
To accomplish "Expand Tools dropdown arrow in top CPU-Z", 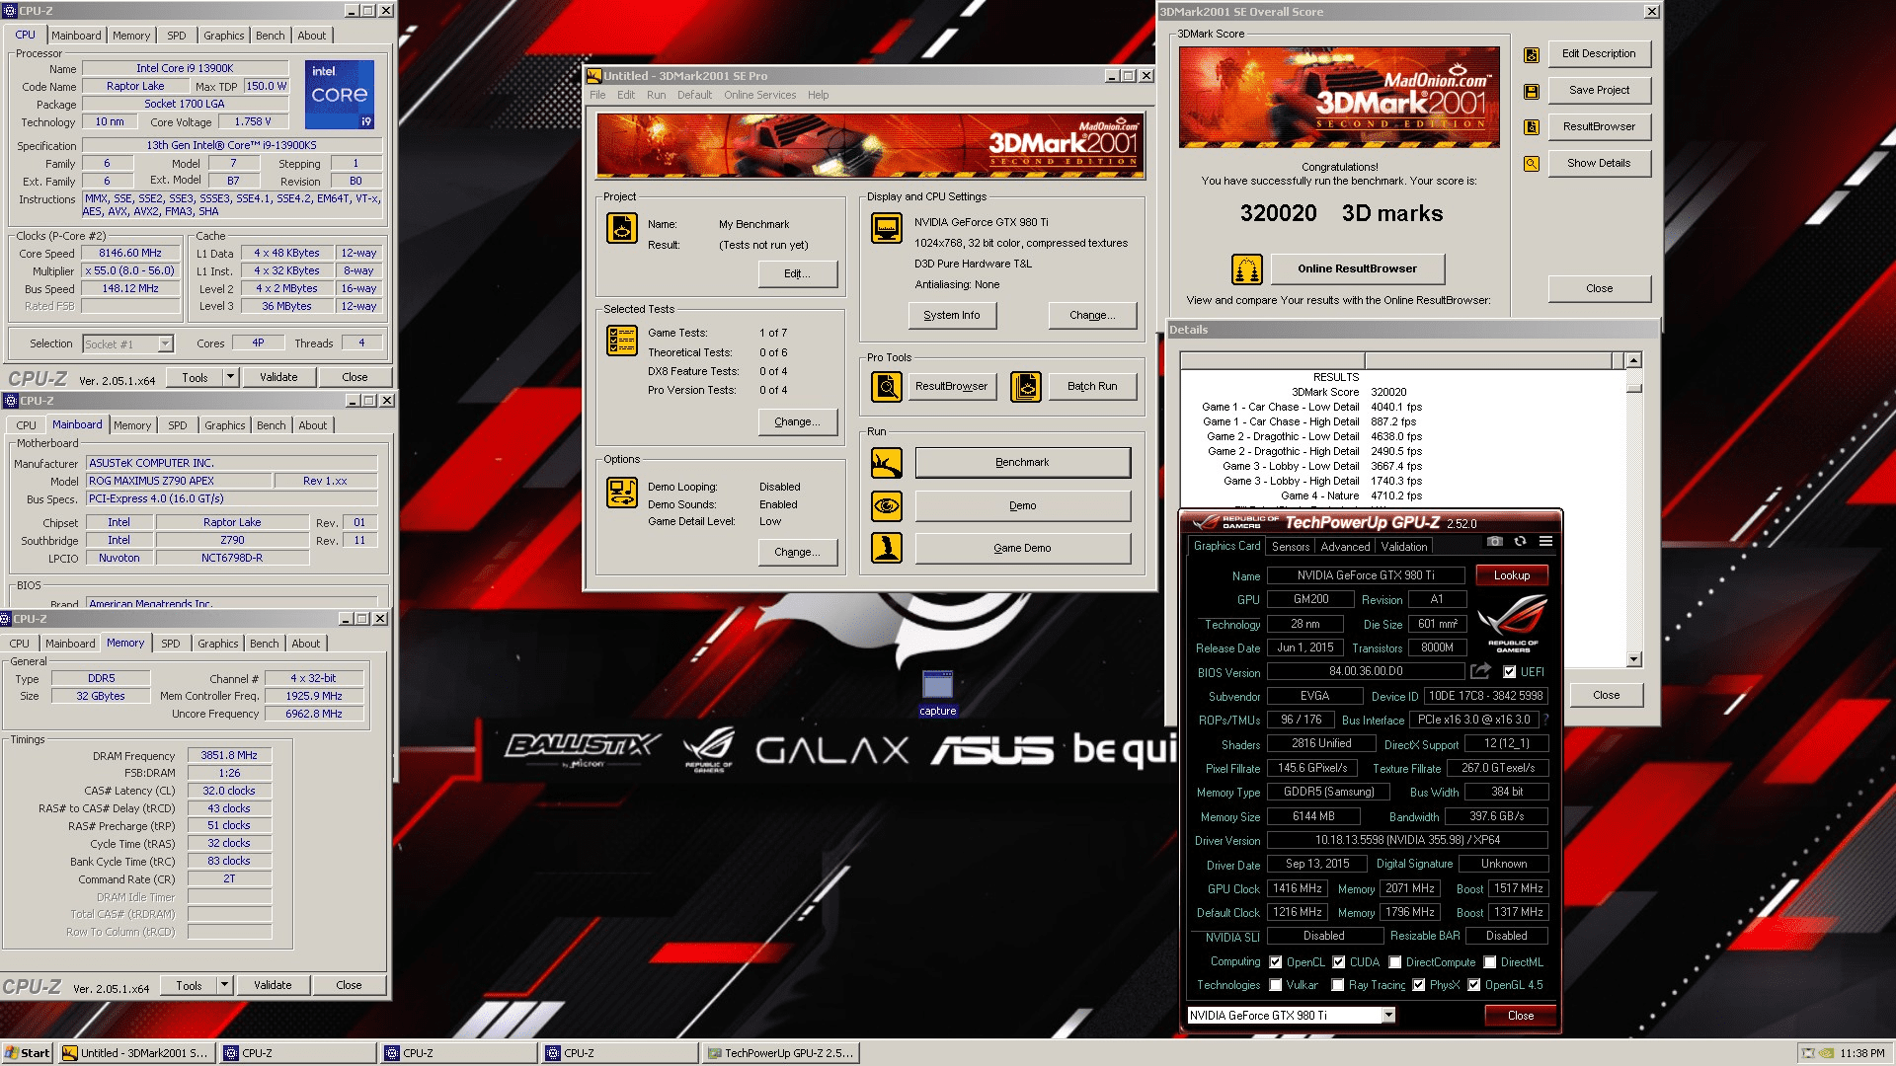I will point(230,377).
